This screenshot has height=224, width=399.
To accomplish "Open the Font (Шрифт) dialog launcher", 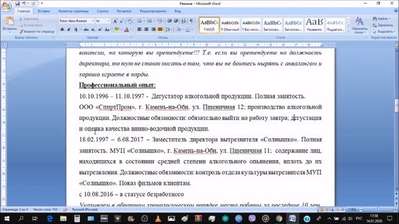I will coord(132,37).
